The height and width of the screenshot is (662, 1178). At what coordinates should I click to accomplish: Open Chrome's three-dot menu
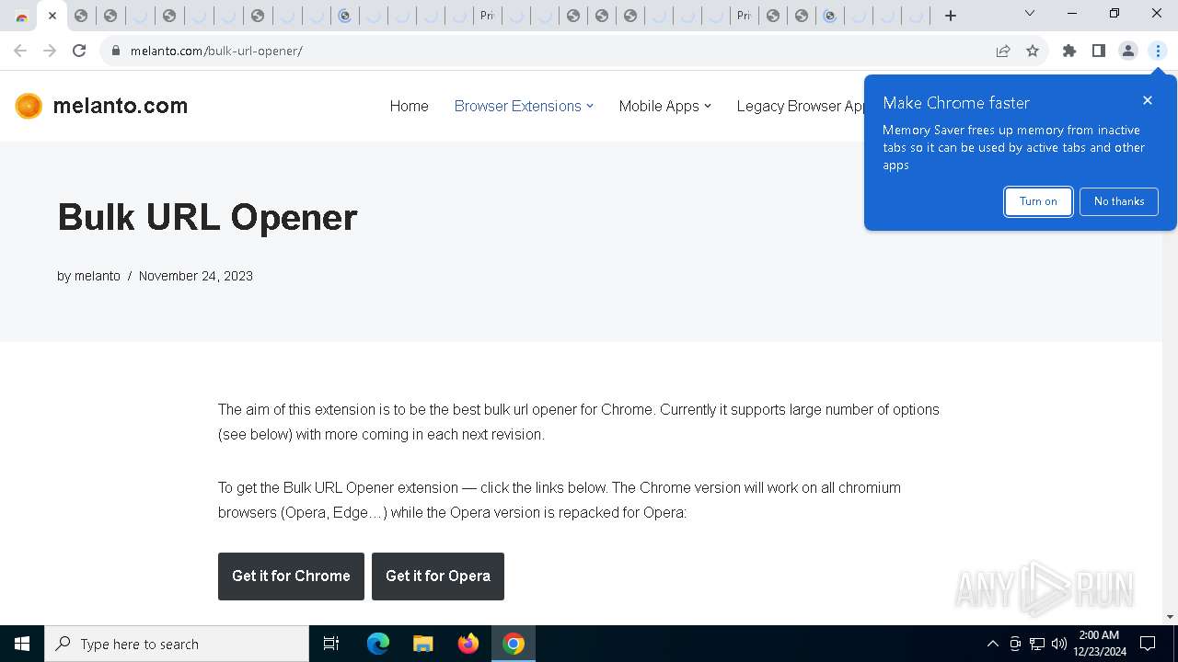[1158, 51]
